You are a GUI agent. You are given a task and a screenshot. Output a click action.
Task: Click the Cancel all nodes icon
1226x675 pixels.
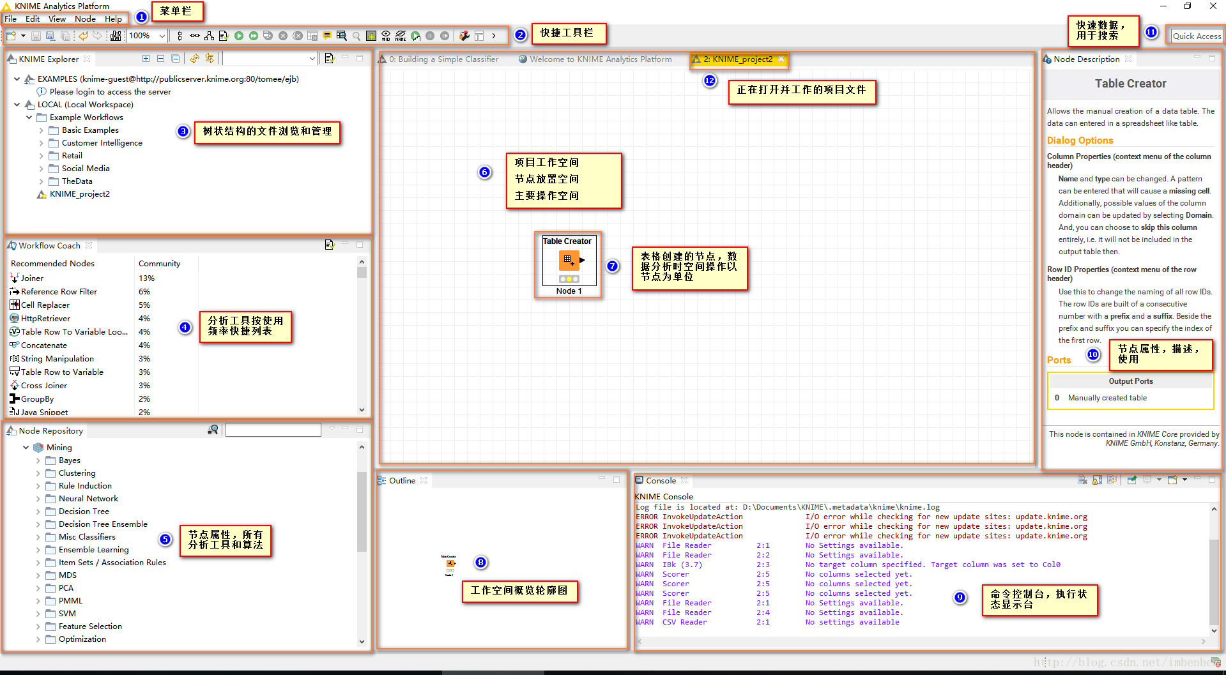point(298,36)
